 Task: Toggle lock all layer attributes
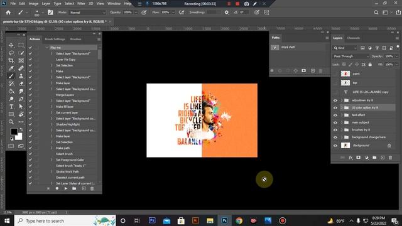370,65
